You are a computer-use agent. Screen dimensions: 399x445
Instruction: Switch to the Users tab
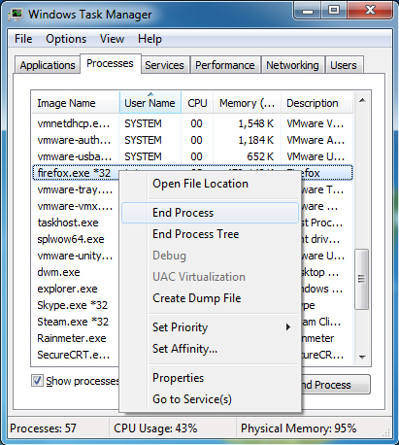[344, 65]
